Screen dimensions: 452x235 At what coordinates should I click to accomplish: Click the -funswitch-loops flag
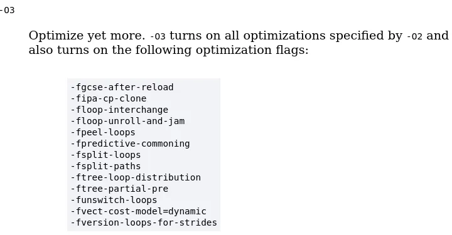pos(114,200)
